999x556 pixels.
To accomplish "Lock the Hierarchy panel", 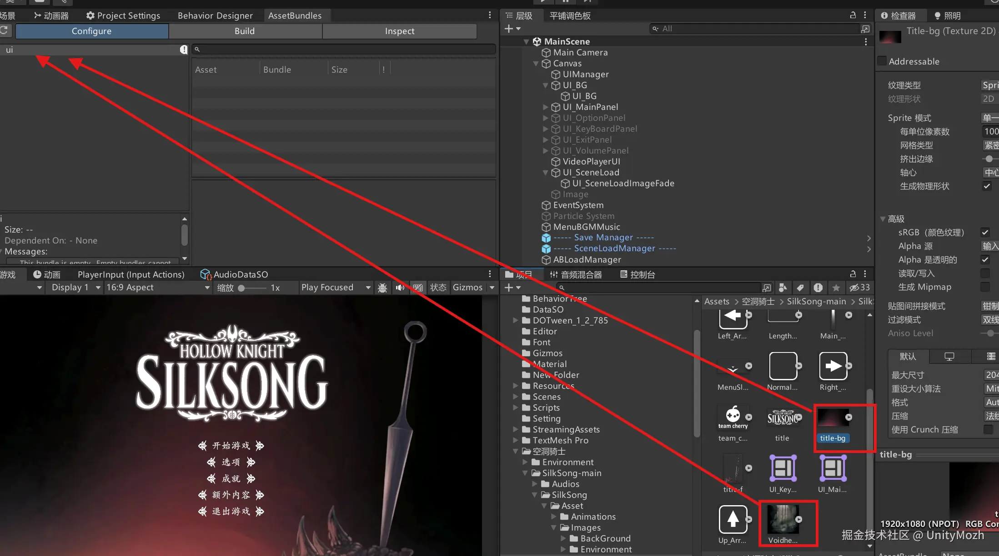I will (853, 15).
